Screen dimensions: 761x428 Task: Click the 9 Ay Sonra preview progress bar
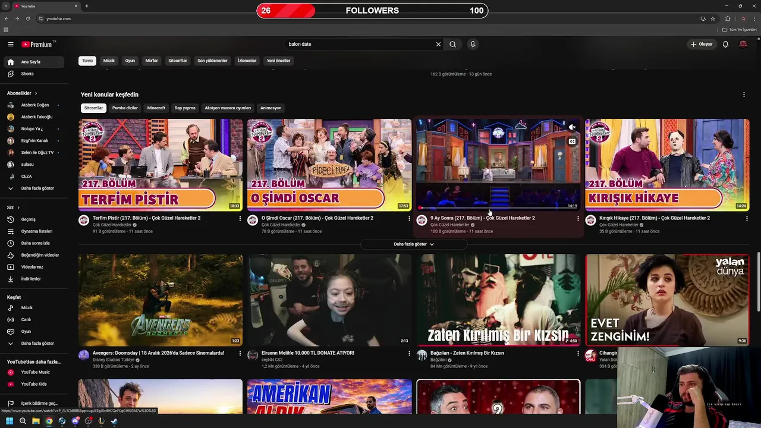click(498, 207)
